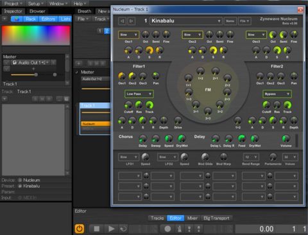Viewport: 308px width, 235px height.
Task: Toggle the loop button in transport
Action: pos(123,229)
